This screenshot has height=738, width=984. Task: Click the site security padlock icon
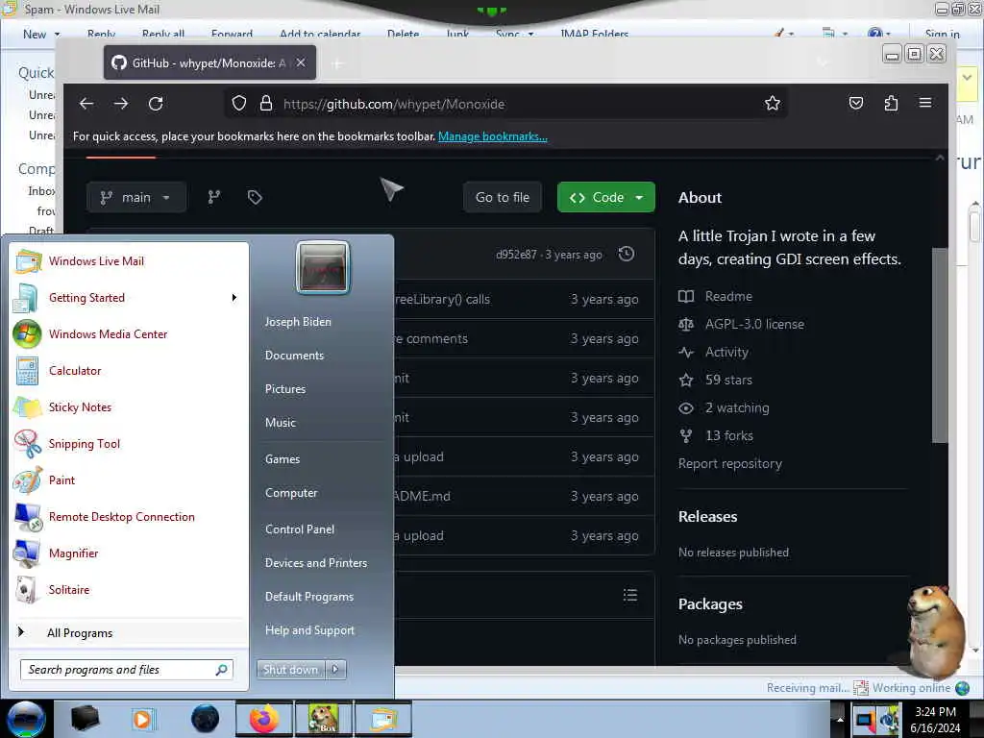click(x=266, y=104)
